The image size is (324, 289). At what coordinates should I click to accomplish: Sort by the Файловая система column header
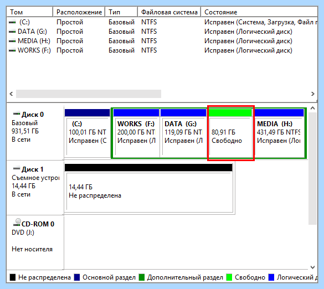pyautogui.click(x=169, y=12)
